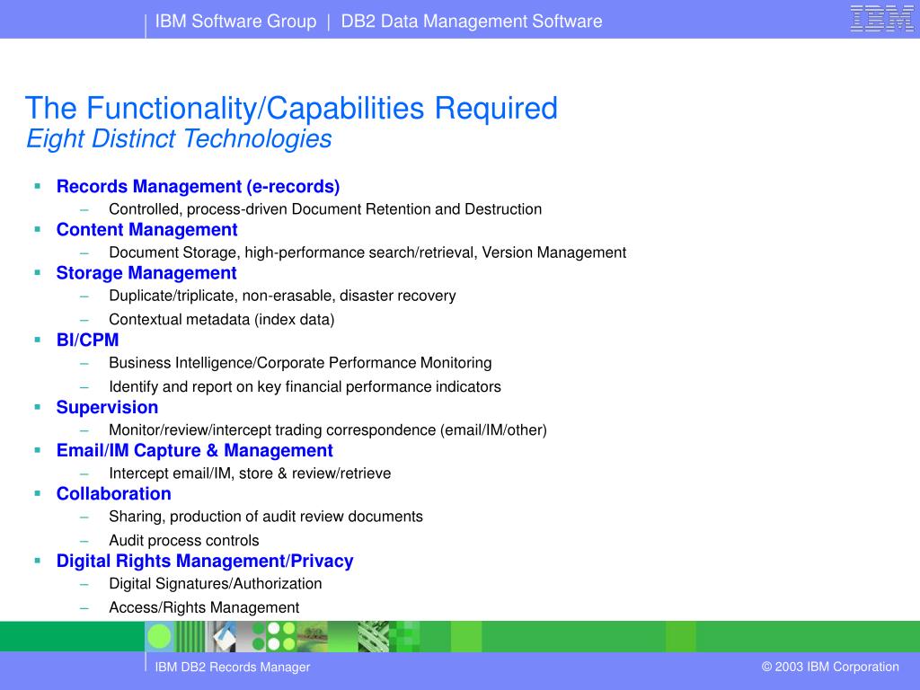Click 'IBM Software Group' header text

pos(236,22)
